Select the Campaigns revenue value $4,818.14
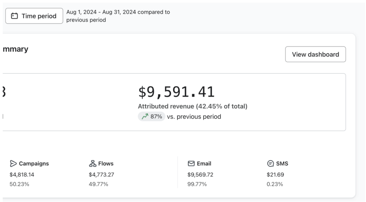The height and width of the screenshot is (202, 366). coord(22,174)
